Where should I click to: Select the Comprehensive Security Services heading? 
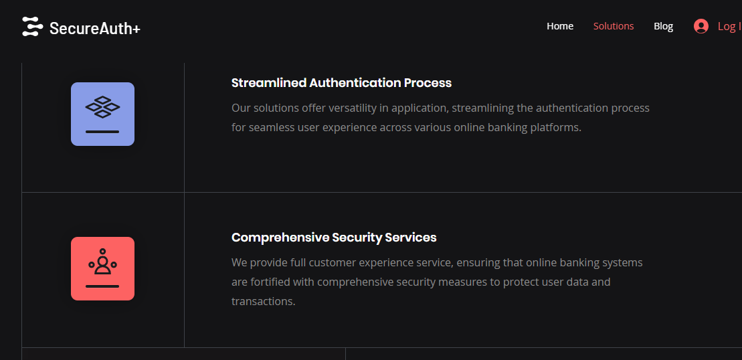pos(334,238)
